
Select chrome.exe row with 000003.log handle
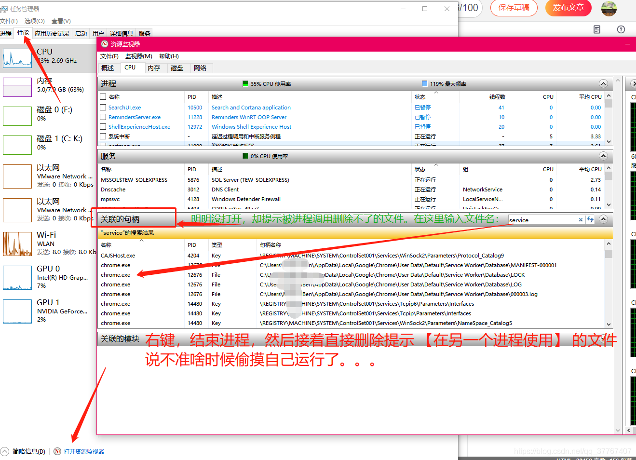point(352,294)
